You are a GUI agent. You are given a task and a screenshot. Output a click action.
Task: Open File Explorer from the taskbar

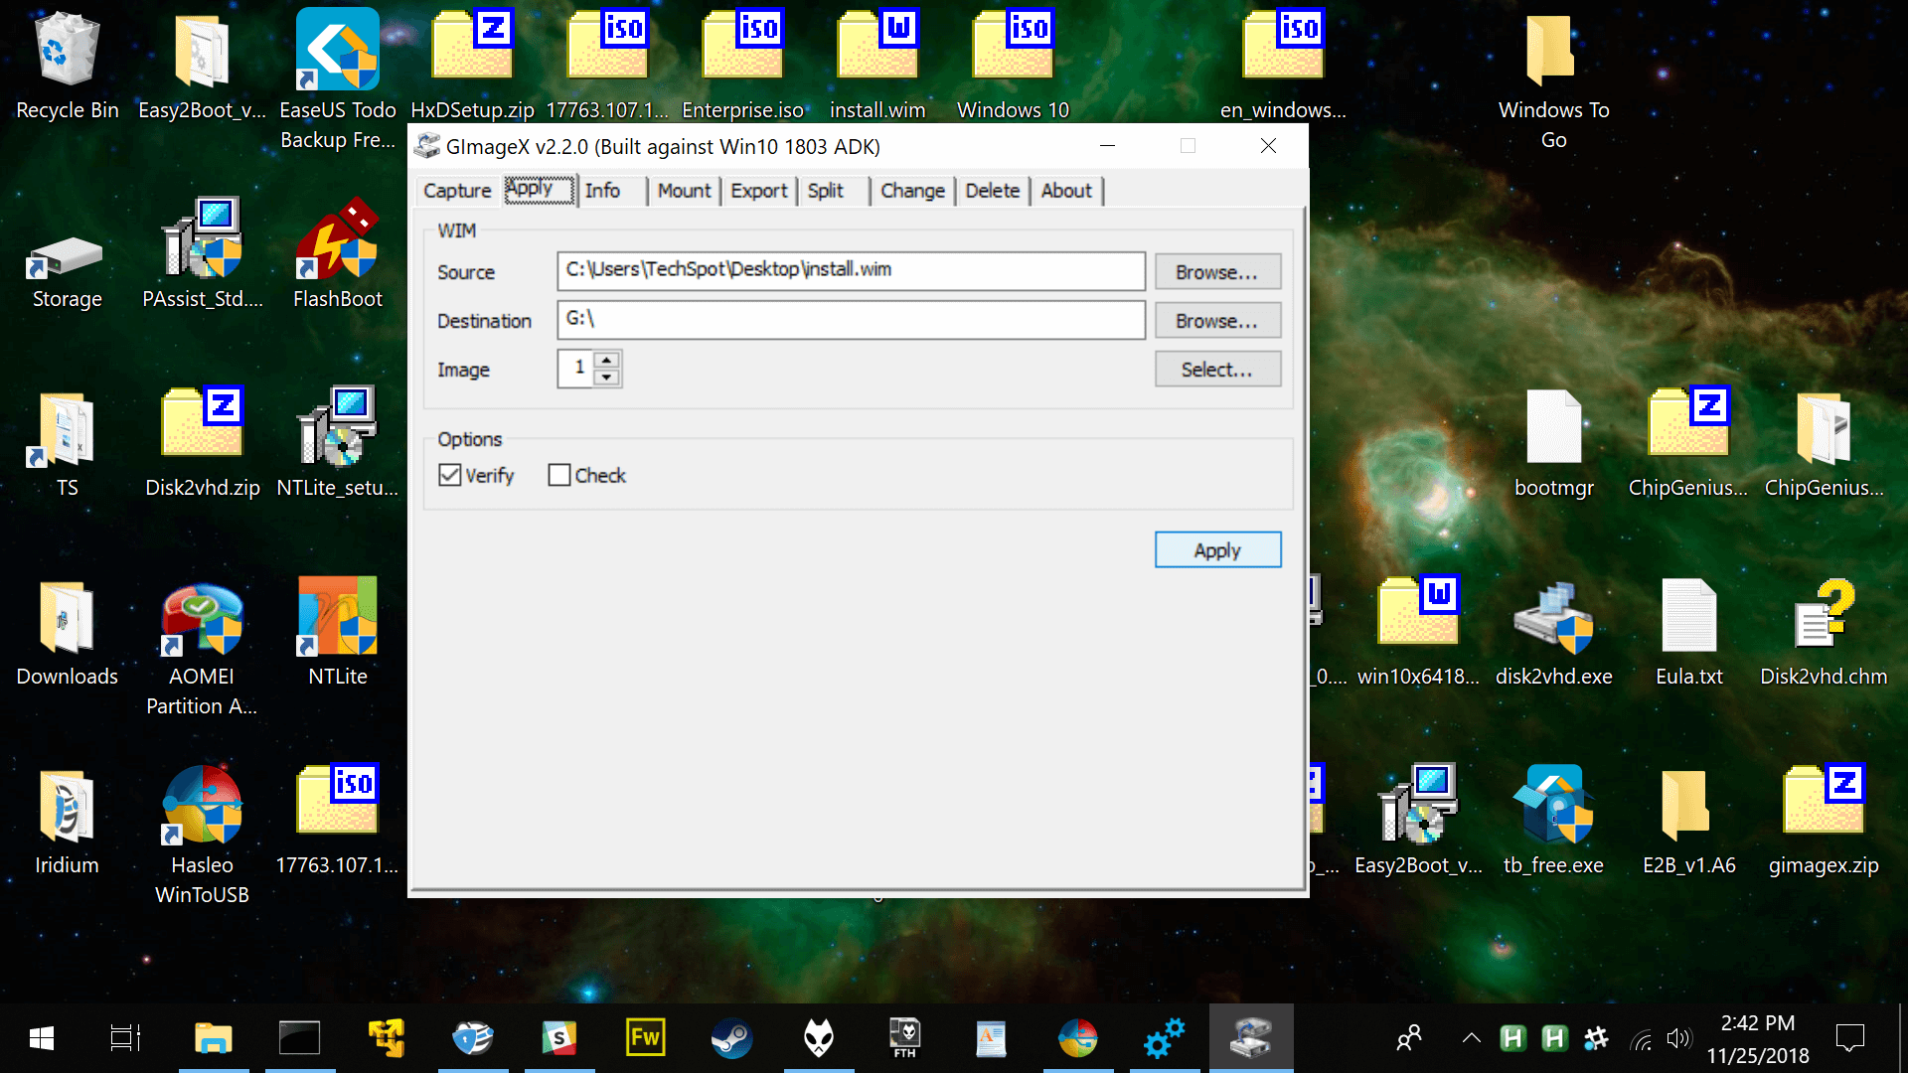tap(213, 1038)
